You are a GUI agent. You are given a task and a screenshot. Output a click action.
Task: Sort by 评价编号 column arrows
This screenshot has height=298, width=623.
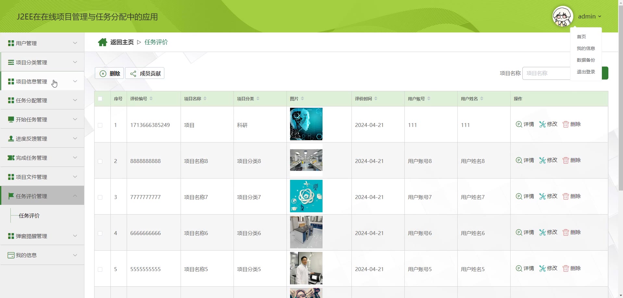[x=151, y=99]
